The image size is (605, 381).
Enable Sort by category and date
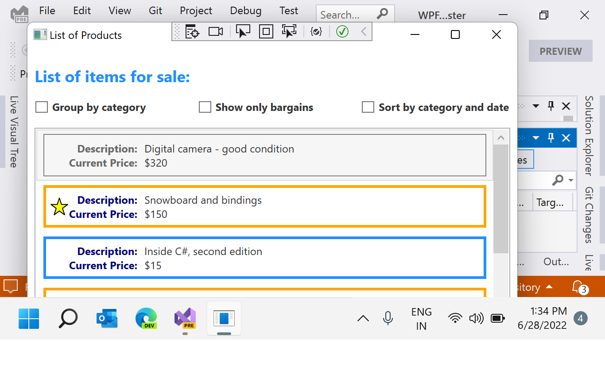[x=368, y=107]
